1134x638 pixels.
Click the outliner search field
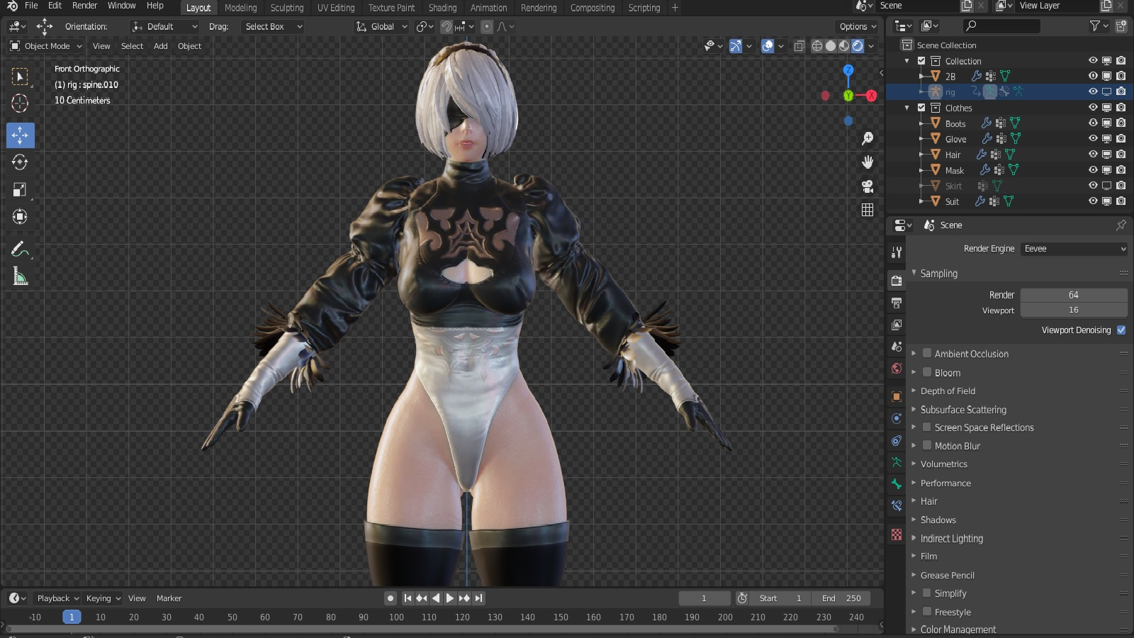point(1001,26)
